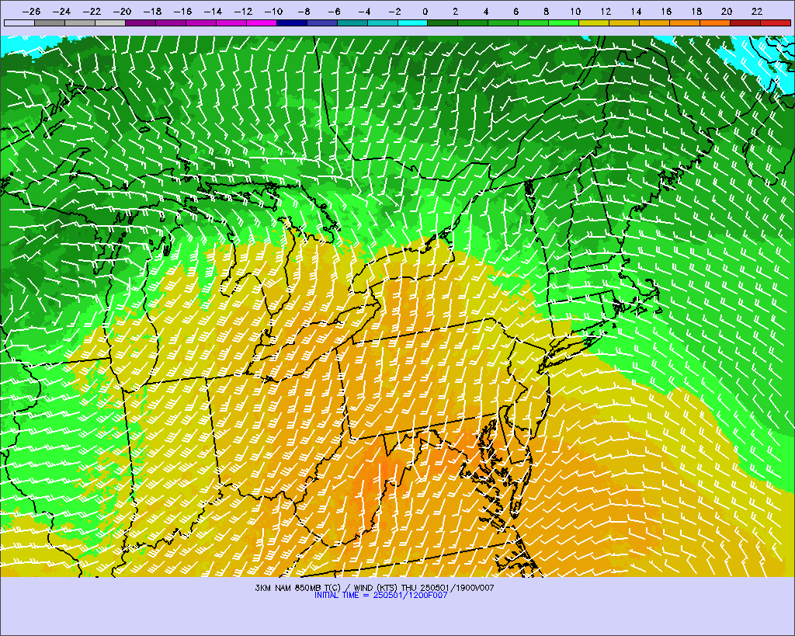Click the 8 scale label
This screenshot has width=795, height=636.
[x=546, y=12]
